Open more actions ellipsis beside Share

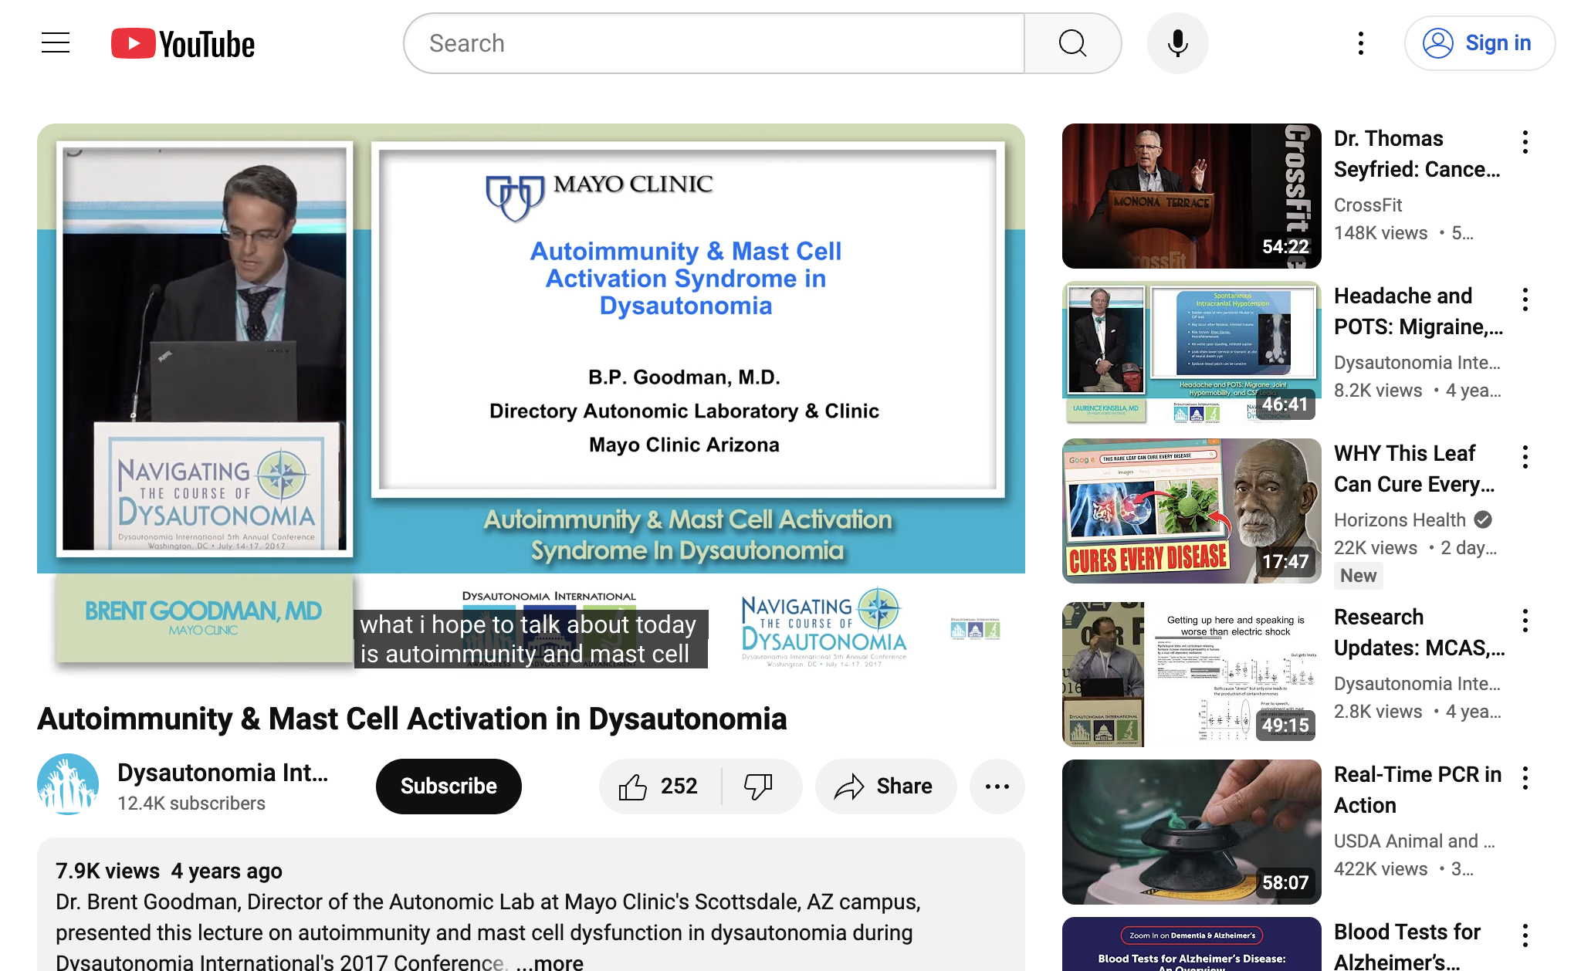click(997, 787)
